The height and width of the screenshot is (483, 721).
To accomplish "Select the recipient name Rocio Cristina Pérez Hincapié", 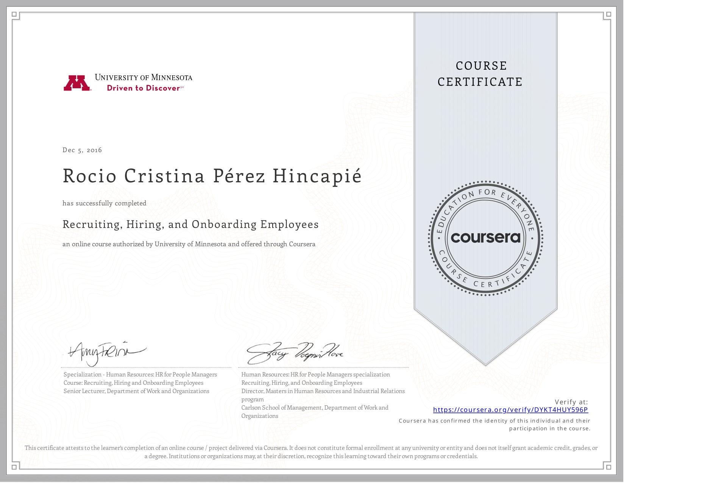I will (x=212, y=176).
